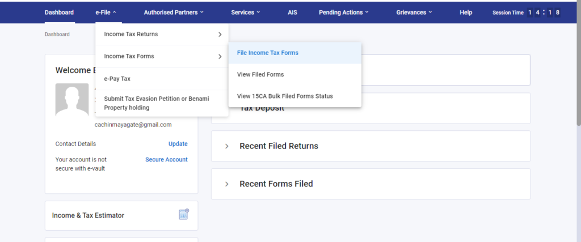The image size is (581, 242).
Task: Open Submit Tax Evasion Petition or Benami option
Action: tap(157, 103)
